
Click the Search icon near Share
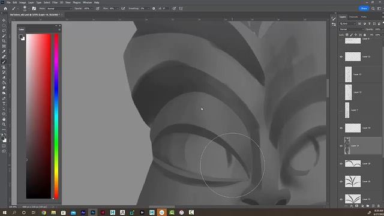[x=373, y=8]
